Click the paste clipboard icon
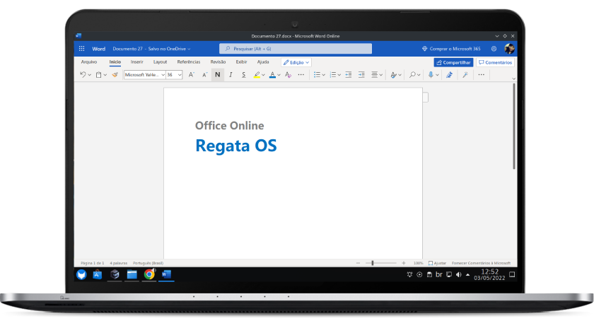The width and height of the screenshot is (594, 321). tap(98, 75)
